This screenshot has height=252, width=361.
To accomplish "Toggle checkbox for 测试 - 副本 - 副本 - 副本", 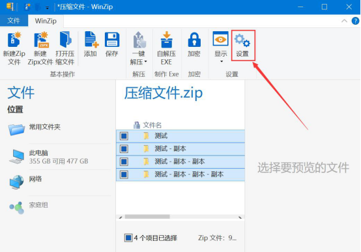I will pyautogui.click(x=124, y=175).
